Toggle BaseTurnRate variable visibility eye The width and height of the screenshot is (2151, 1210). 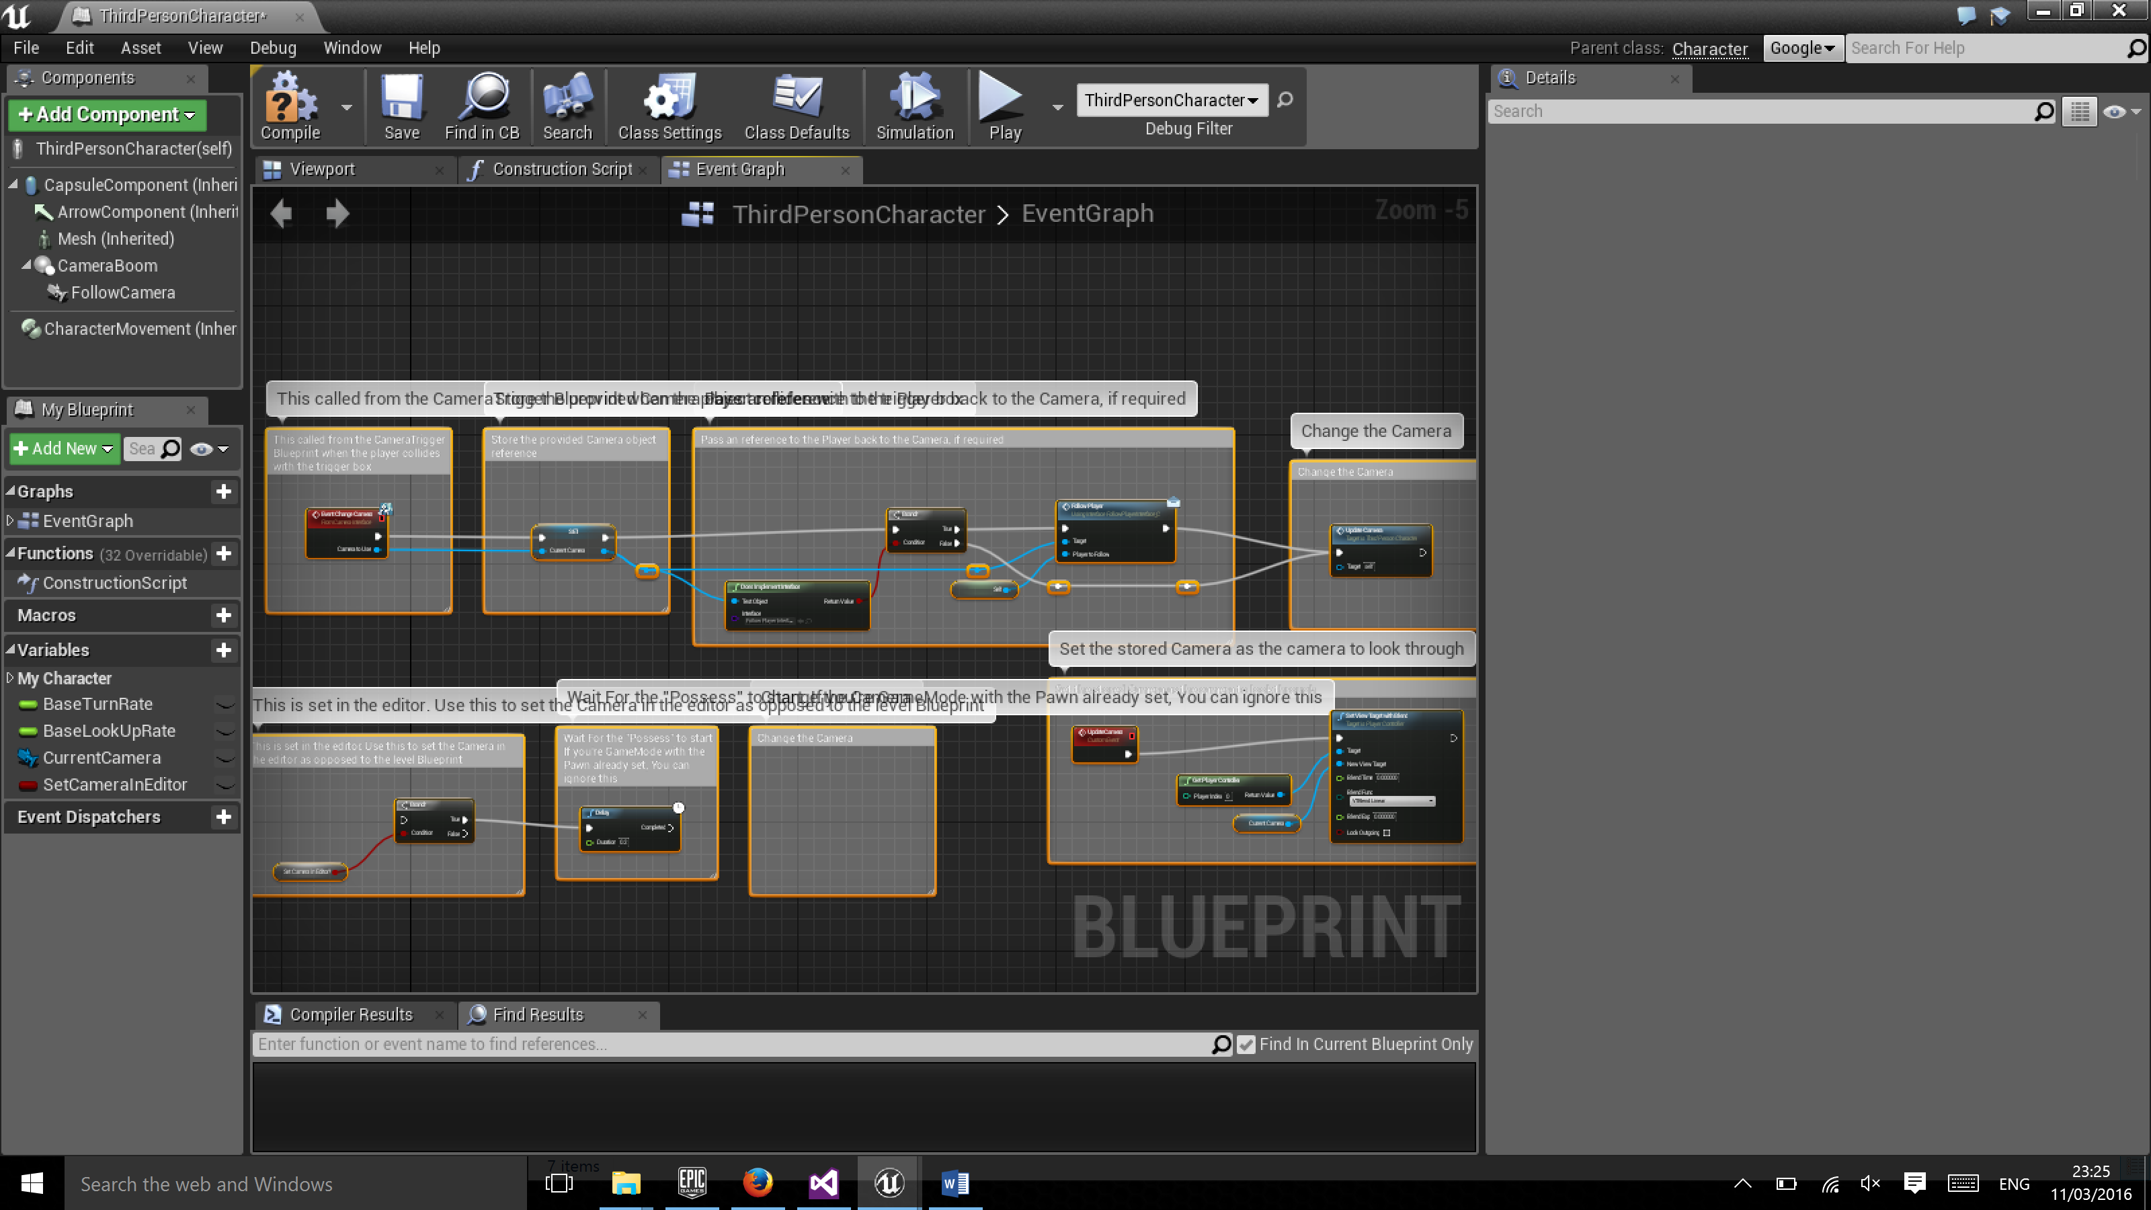click(x=225, y=704)
